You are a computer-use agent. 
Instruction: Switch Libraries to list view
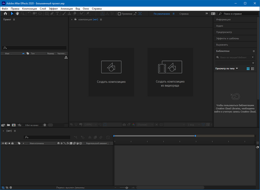(x=253, y=69)
